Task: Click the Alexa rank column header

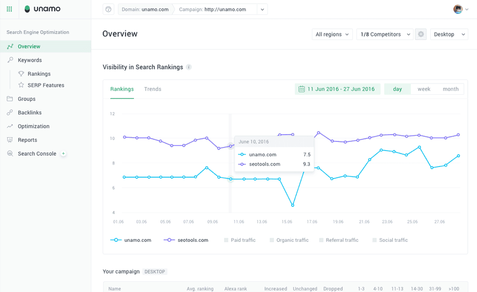Action: tap(235, 288)
